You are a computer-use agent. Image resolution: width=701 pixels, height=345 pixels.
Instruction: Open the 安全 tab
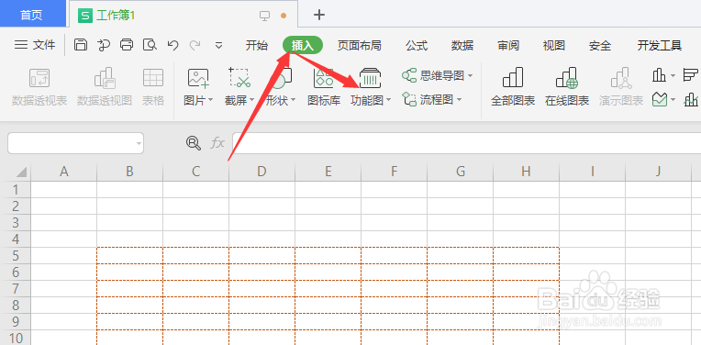(600, 45)
